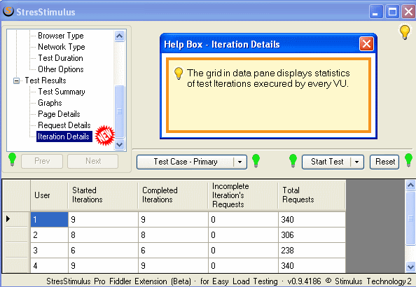
Task: Click the Reset button
Action: click(384, 162)
